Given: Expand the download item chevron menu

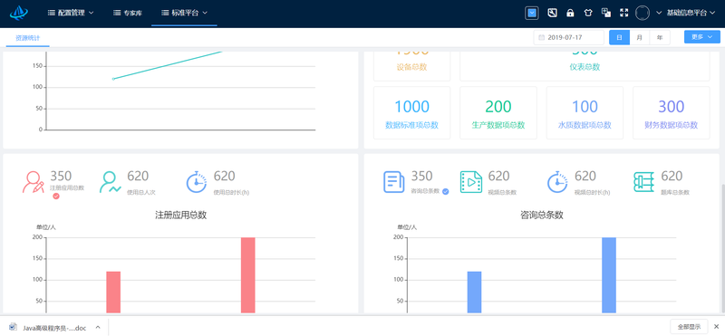Looking at the screenshot, I should (x=98, y=327).
